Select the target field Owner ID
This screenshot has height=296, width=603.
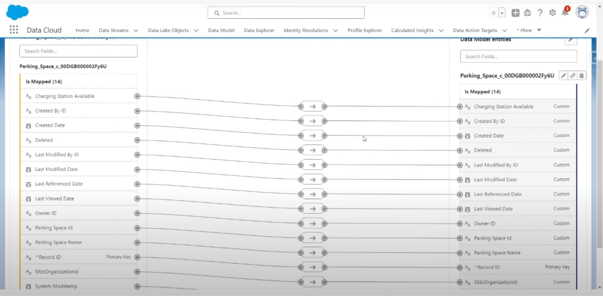point(518,224)
